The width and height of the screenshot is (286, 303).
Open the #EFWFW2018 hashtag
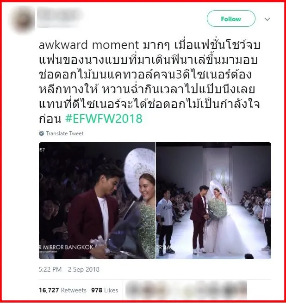[x=104, y=118]
